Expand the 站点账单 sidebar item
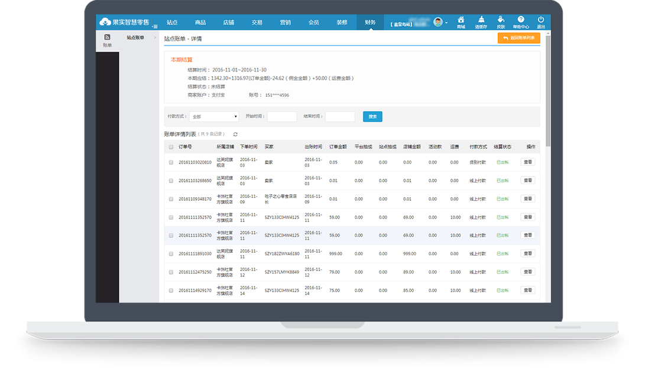The height and width of the screenshot is (385, 645). click(x=141, y=38)
